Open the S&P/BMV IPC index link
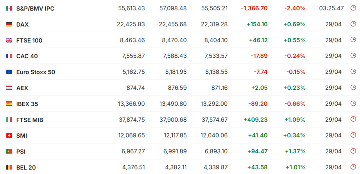Image resolution: width=360 pixels, height=174 pixels. (x=35, y=9)
